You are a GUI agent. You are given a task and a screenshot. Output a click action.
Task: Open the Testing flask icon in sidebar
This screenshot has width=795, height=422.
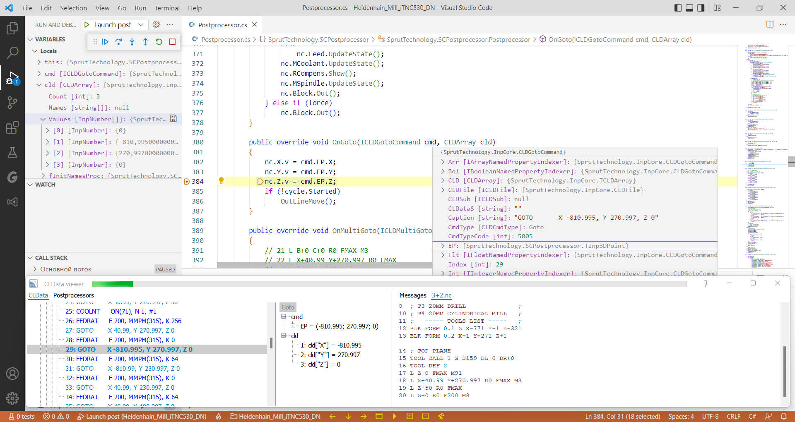(12, 152)
